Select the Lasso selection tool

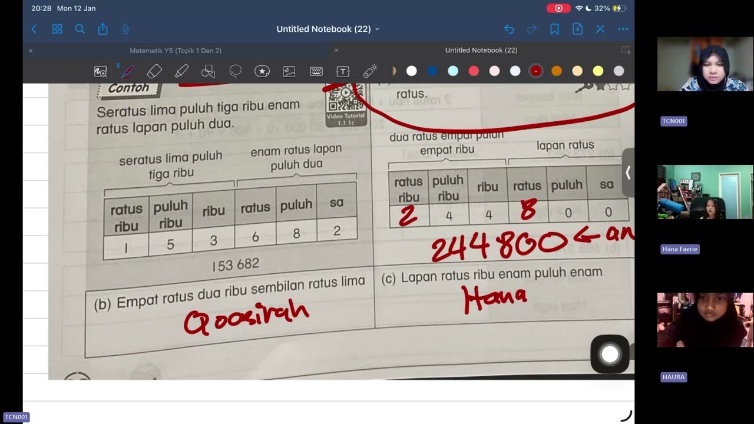(235, 71)
